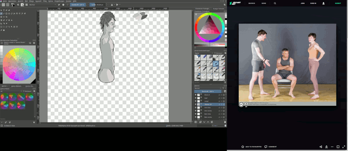This screenshot has height=151, width=348.
Task: Open layer properties icon below layer list
Action: coord(212,122)
